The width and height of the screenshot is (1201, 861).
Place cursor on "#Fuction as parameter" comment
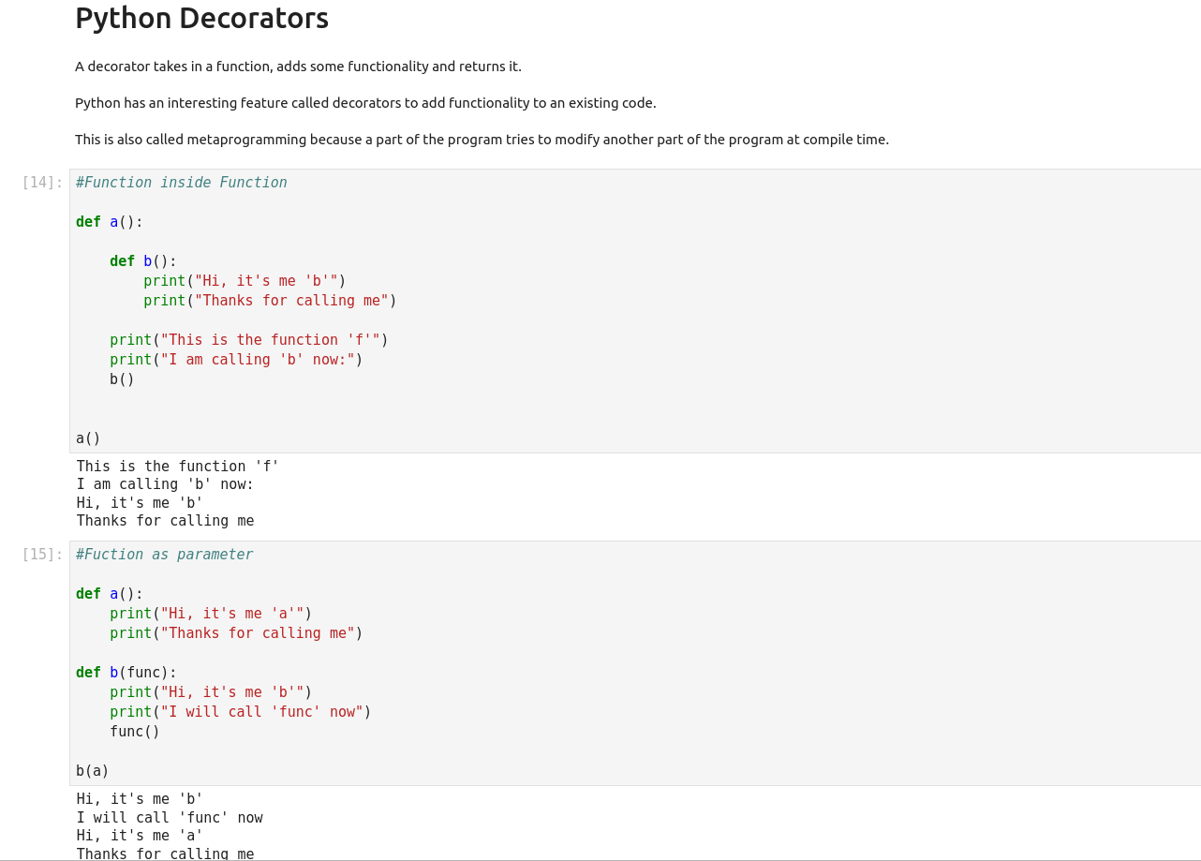click(x=165, y=555)
